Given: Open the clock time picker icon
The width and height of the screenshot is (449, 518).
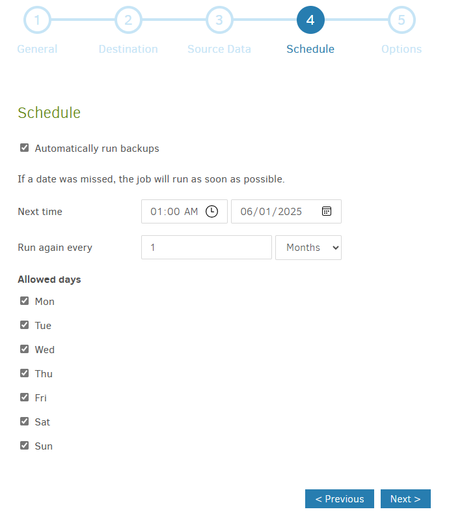Looking at the screenshot, I should coord(211,211).
